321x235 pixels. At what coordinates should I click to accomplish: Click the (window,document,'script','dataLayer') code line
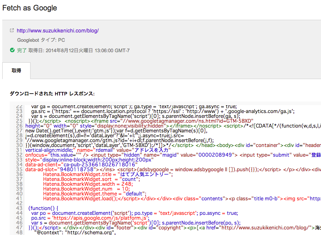click(x=173, y=145)
